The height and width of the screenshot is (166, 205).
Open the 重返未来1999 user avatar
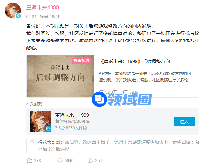click(x=13, y=10)
